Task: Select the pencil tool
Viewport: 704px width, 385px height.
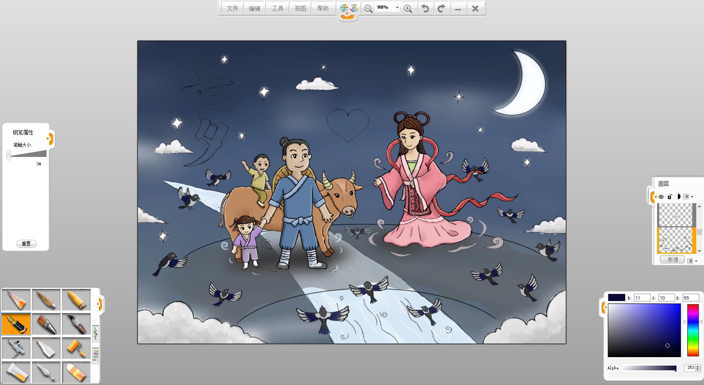Action: [x=16, y=300]
